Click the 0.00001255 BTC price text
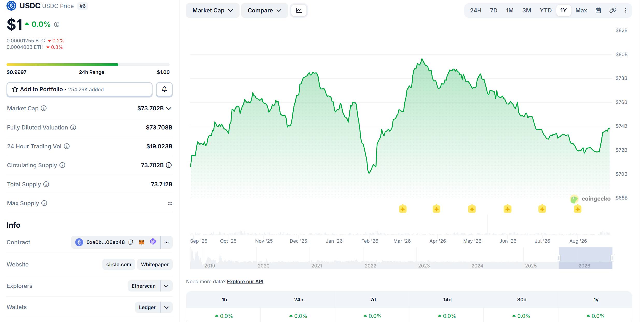The image size is (640, 322). point(26,41)
